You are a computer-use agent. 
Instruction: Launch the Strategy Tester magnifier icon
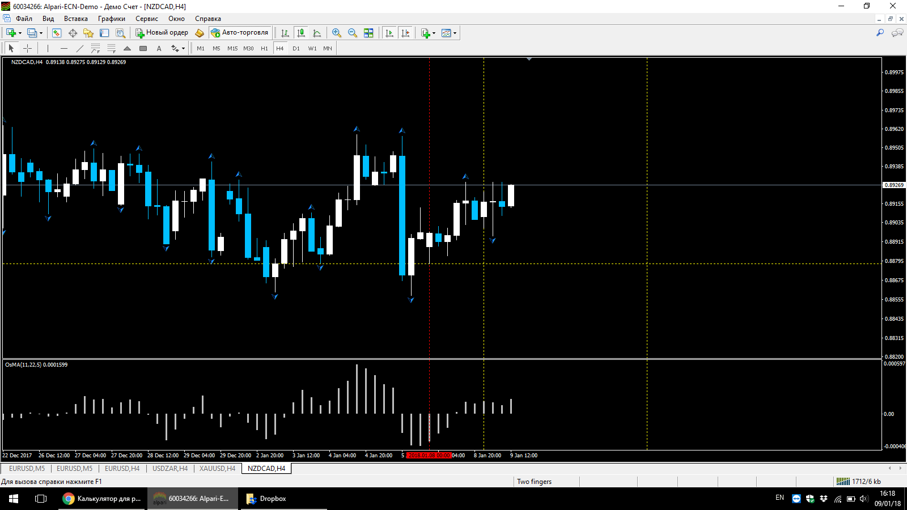[120, 33]
